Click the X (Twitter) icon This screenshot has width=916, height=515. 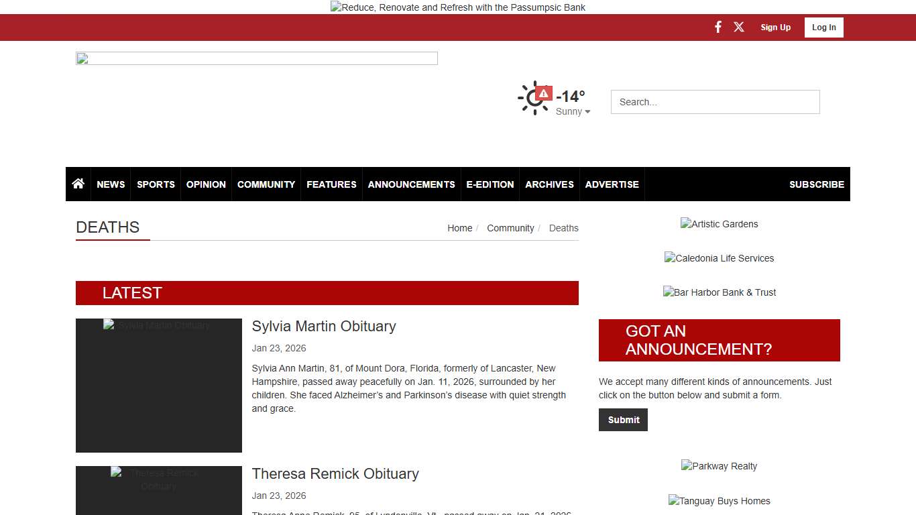(739, 27)
